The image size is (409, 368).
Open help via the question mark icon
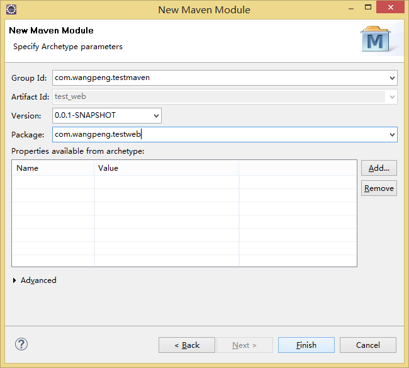pyautogui.click(x=21, y=344)
